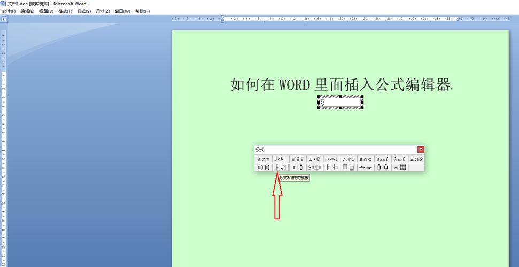The height and width of the screenshot is (267, 519).
Task: Open the arrow symbols palette
Action: pyautogui.click(x=331, y=159)
